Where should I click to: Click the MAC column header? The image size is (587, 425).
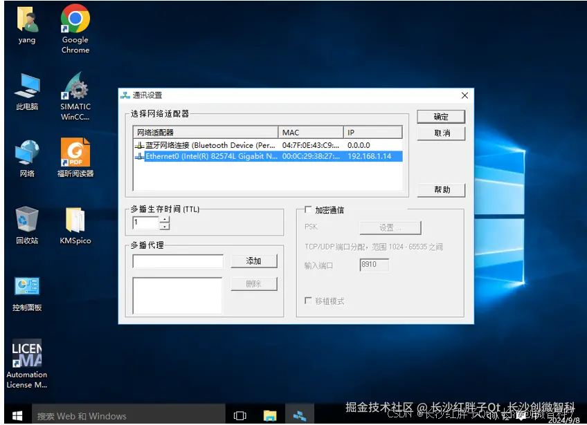[311, 132]
